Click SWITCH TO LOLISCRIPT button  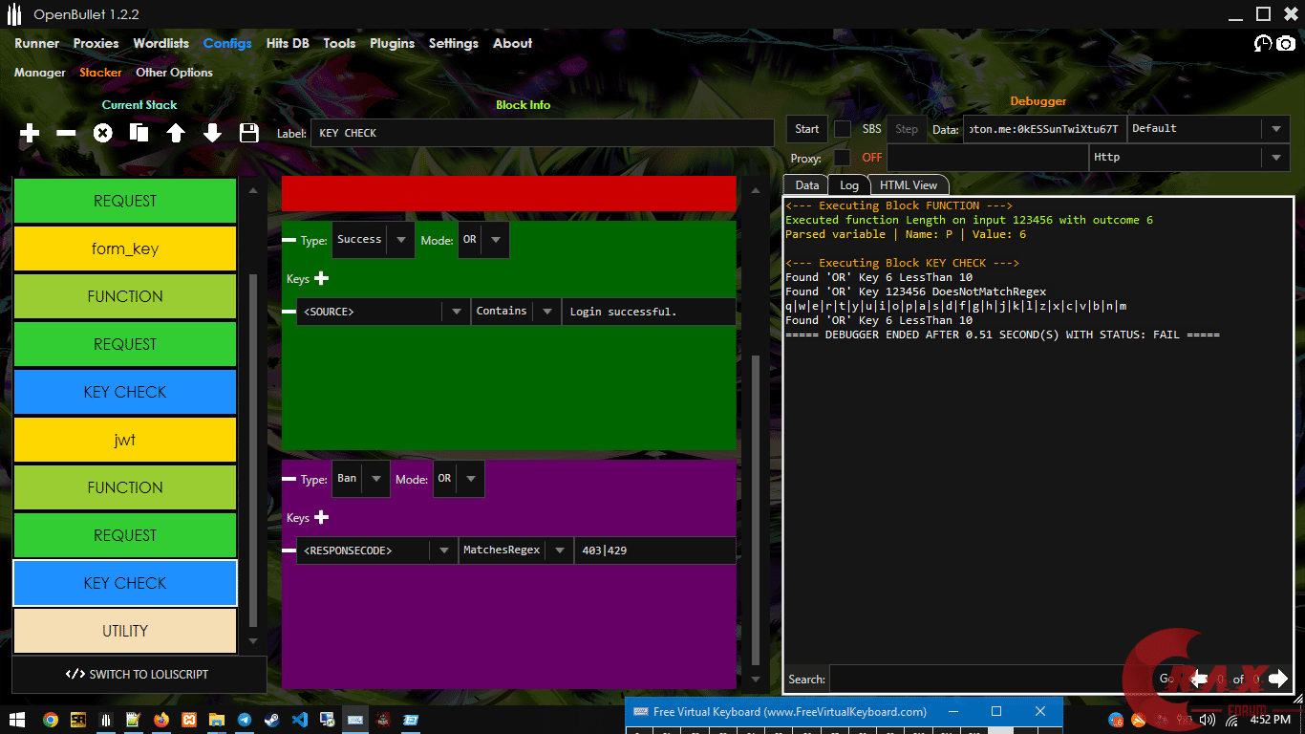pos(139,674)
